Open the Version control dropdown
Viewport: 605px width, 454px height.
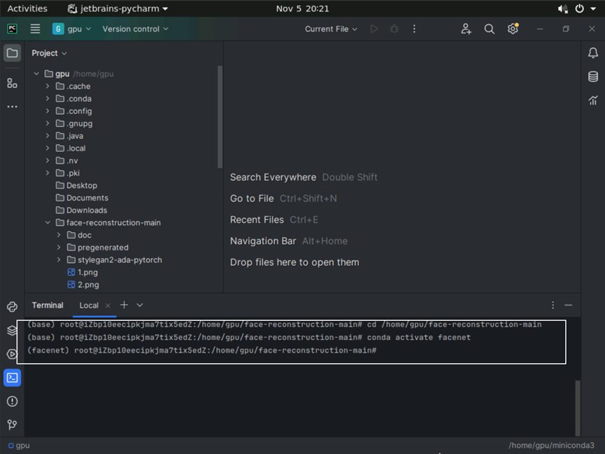135,29
